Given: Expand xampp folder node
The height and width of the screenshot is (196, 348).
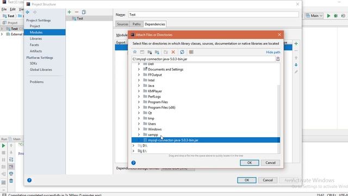Looking at the screenshot, I should pyautogui.click(x=139, y=134).
